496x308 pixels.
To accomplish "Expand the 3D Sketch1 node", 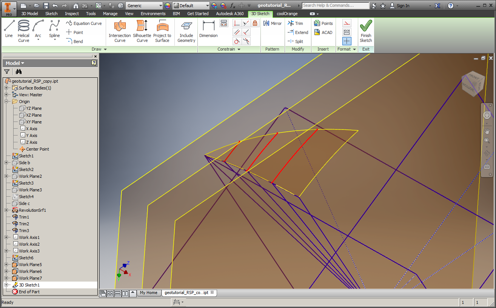I will click(x=6, y=285).
